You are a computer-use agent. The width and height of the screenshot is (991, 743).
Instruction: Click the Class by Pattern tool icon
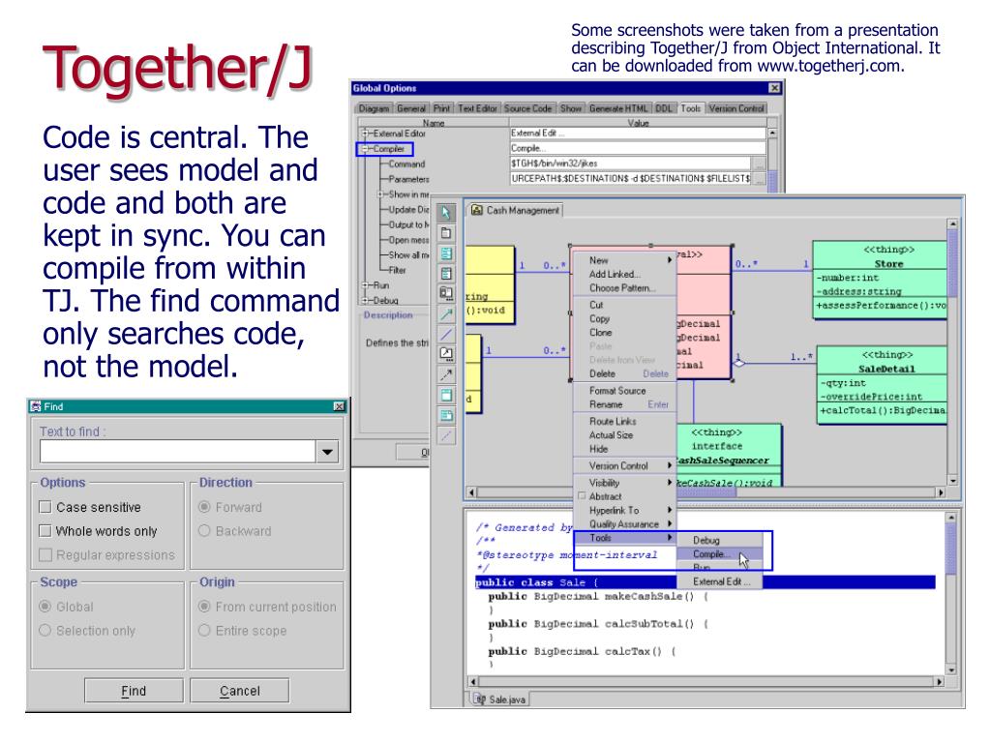[446, 294]
